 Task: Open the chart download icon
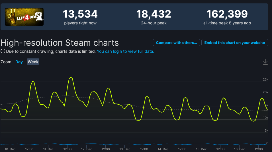pos(265,62)
